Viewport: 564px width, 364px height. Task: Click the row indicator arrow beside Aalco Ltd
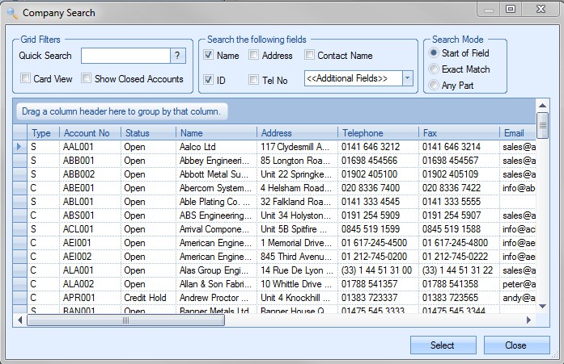[19, 147]
